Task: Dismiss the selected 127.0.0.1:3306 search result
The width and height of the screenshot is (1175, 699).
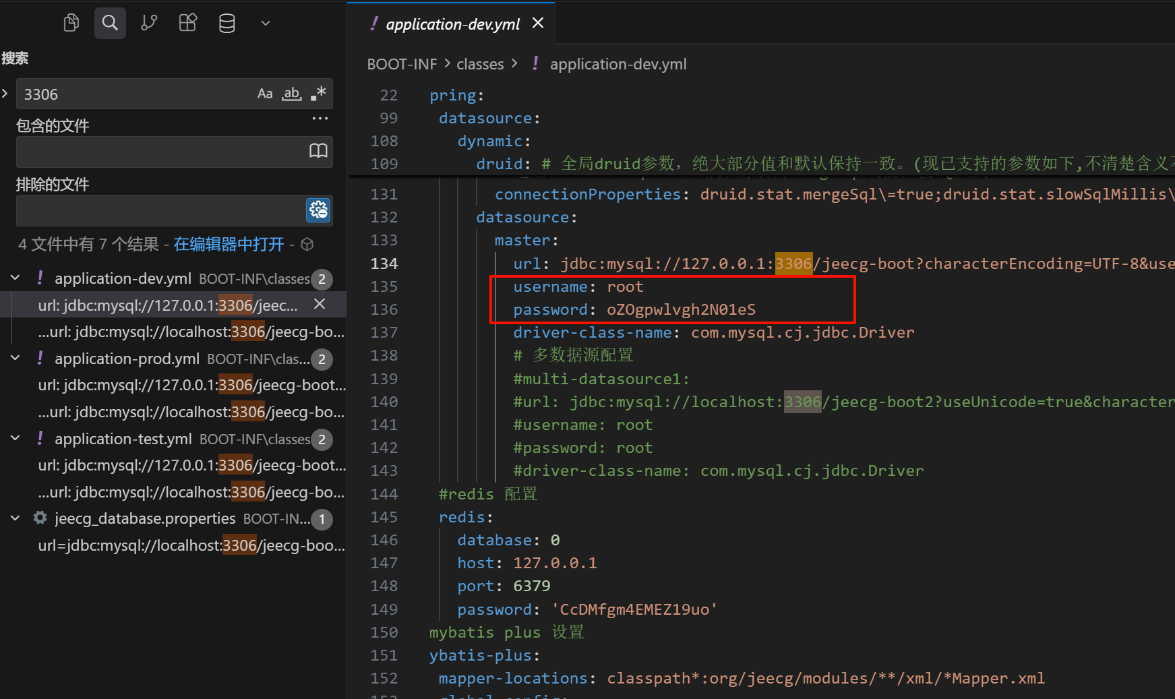Action: pyautogui.click(x=320, y=305)
